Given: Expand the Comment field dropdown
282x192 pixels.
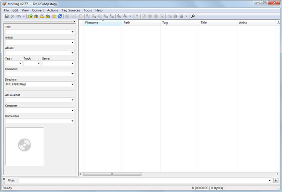Looking at the screenshot, I should pyautogui.click(x=72, y=74).
